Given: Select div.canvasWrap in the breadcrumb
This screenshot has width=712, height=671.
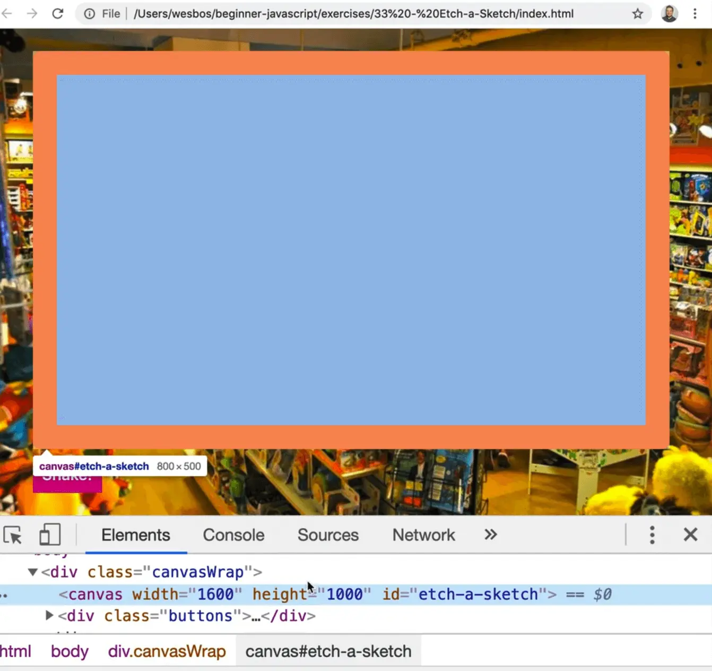Looking at the screenshot, I should click(167, 651).
